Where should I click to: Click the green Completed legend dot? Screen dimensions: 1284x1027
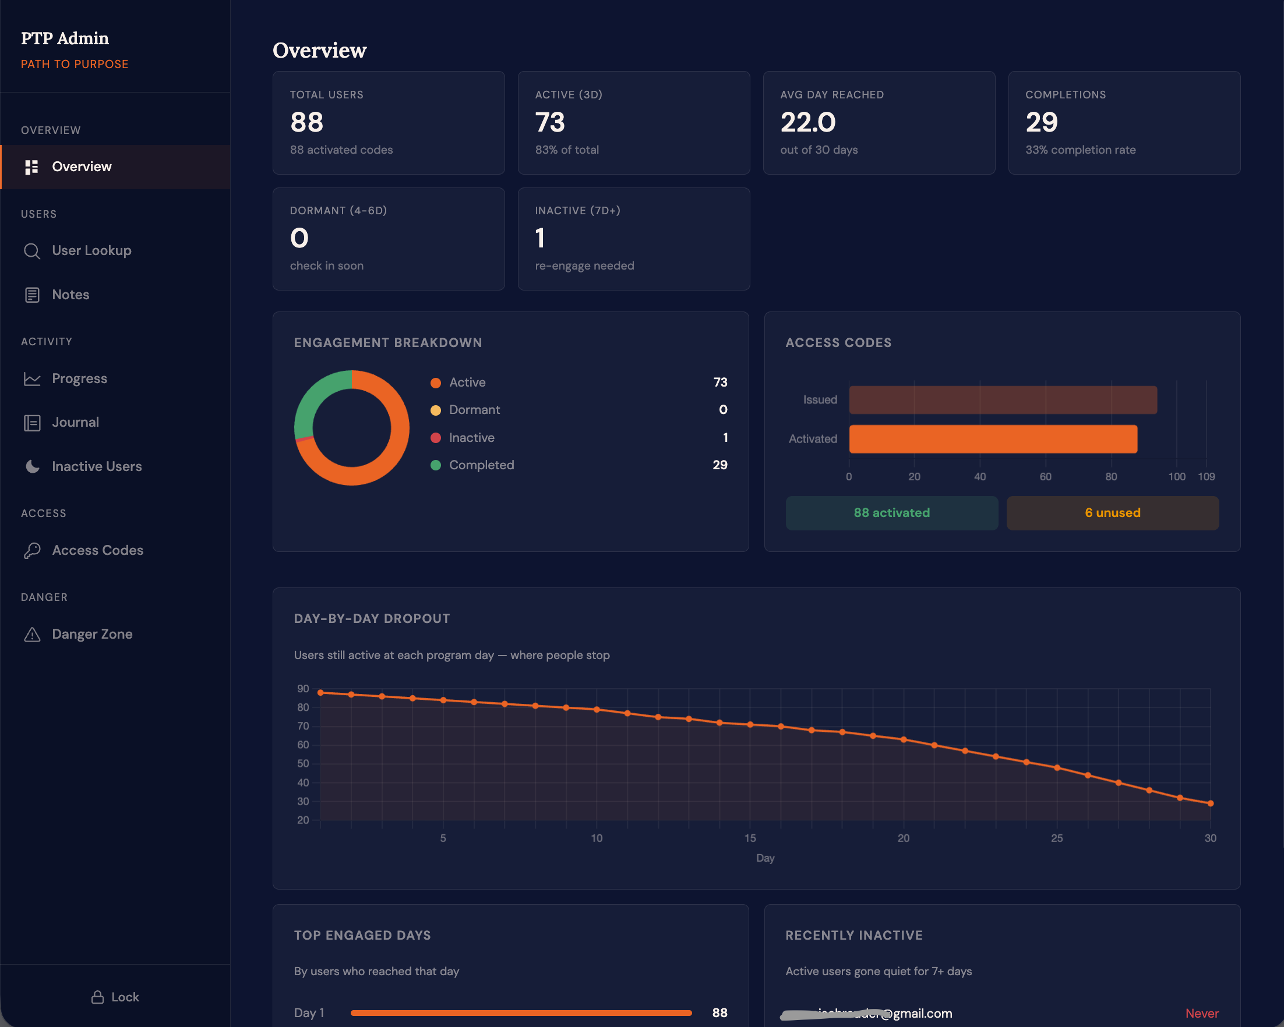[x=436, y=465]
